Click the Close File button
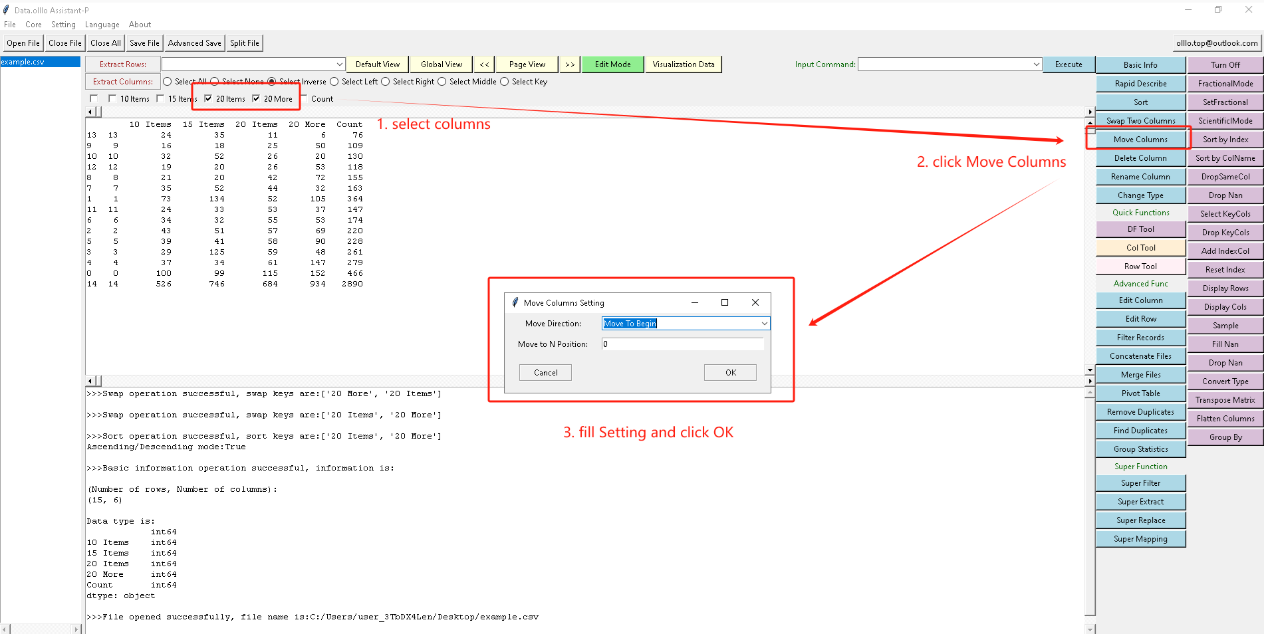Viewport: 1264px width, 634px height. coord(65,43)
